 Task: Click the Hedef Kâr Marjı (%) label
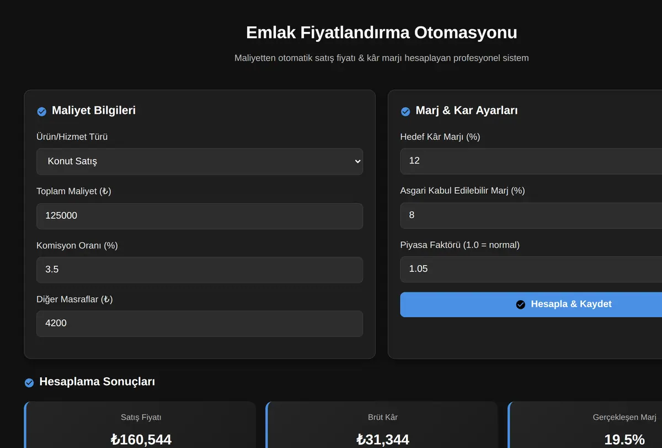tap(440, 136)
